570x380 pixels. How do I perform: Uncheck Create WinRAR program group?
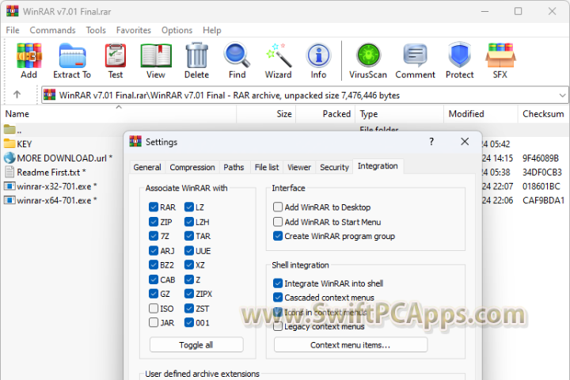coord(278,236)
